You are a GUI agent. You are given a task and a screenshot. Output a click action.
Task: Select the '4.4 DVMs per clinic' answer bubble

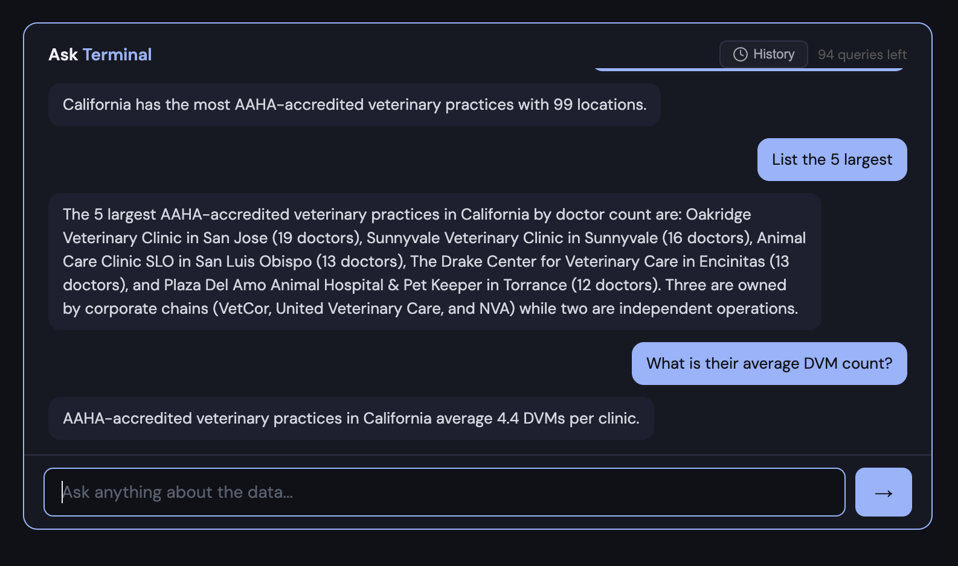tap(351, 419)
